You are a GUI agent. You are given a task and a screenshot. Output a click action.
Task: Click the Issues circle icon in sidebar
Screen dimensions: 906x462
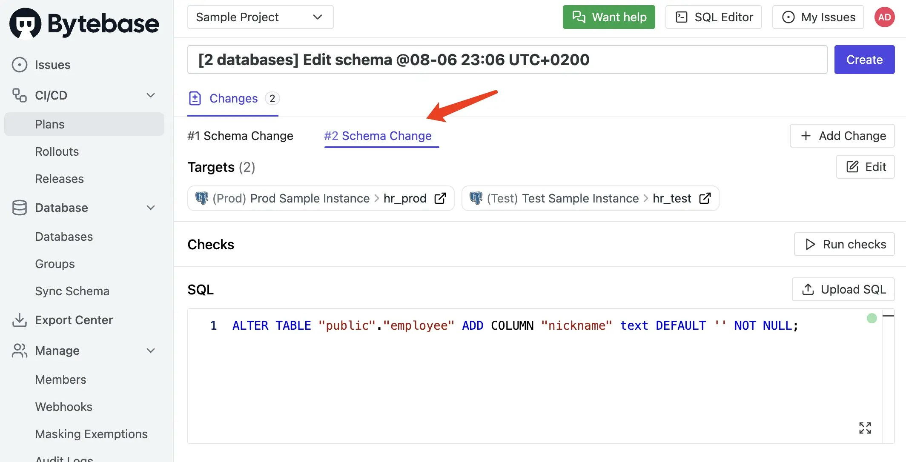click(x=20, y=65)
